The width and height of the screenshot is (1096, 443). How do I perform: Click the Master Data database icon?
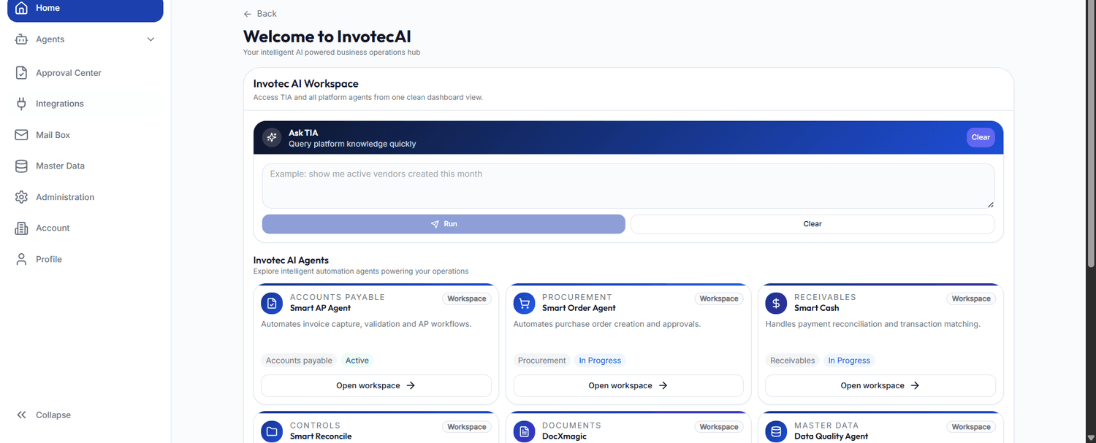(x=21, y=166)
